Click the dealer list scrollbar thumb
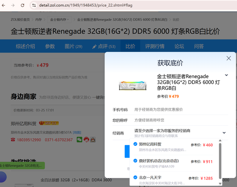 [x=220, y=161]
